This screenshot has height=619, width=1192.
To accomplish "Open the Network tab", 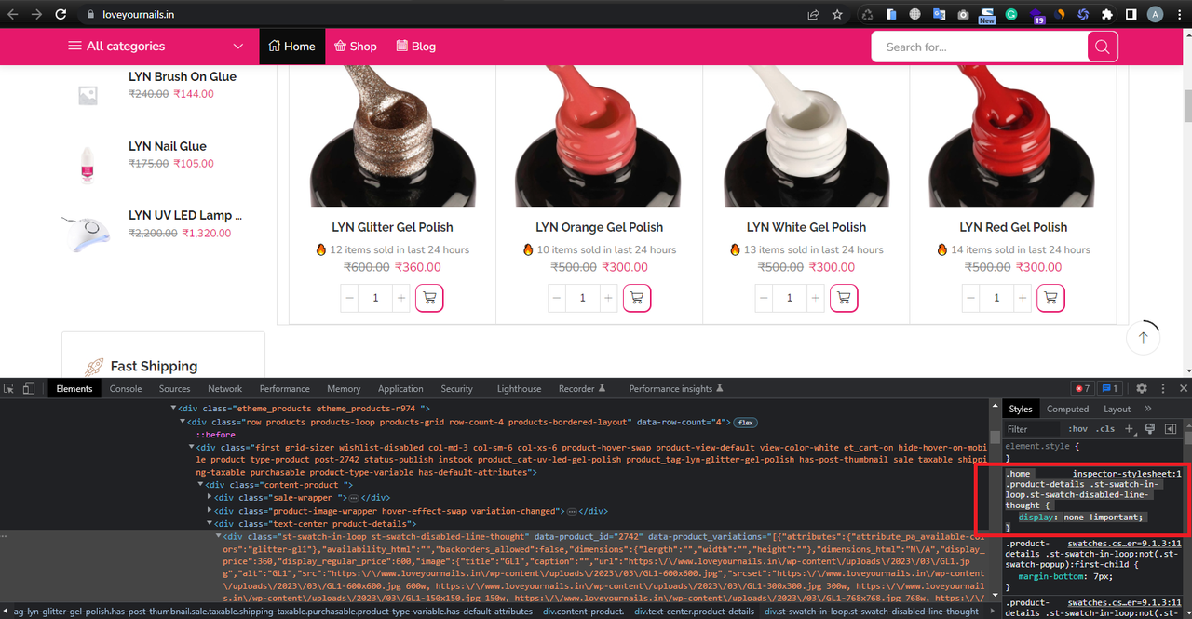I will coord(224,388).
